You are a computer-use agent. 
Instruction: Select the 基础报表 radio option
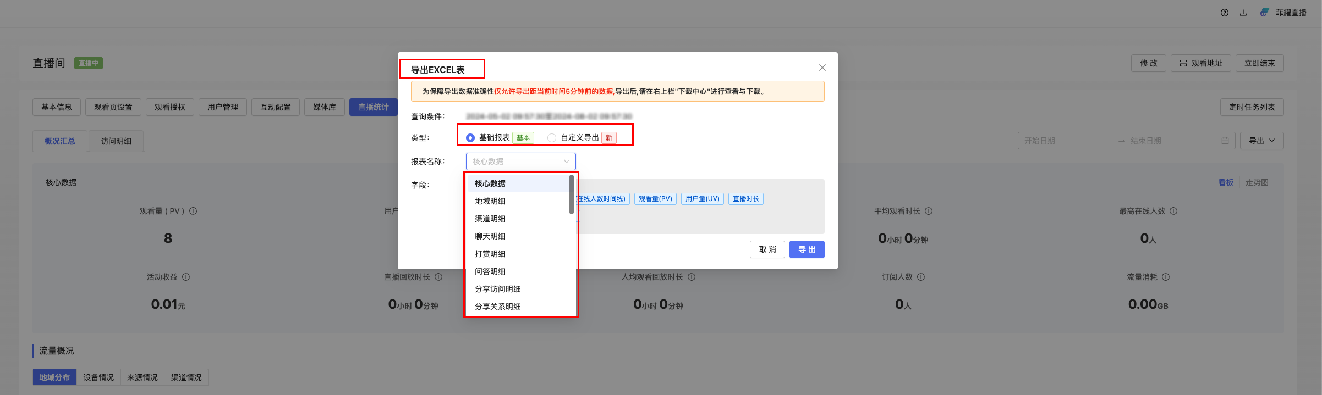(470, 138)
